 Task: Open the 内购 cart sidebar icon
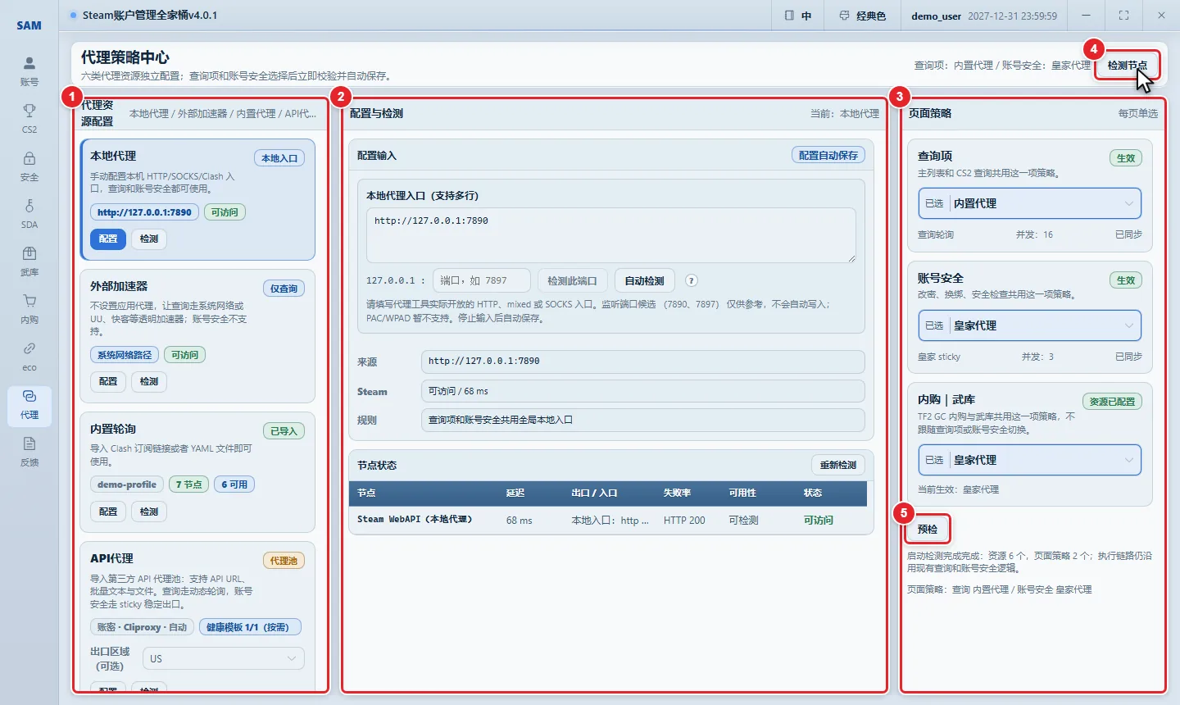(29, 309)
